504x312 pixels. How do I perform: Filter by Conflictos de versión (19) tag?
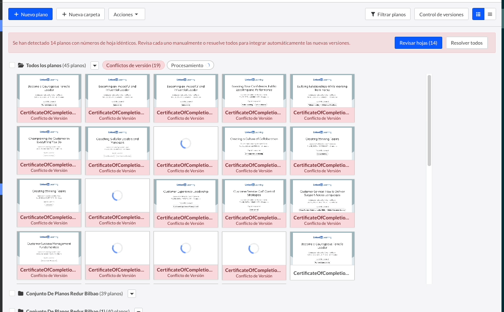point(133,65)
